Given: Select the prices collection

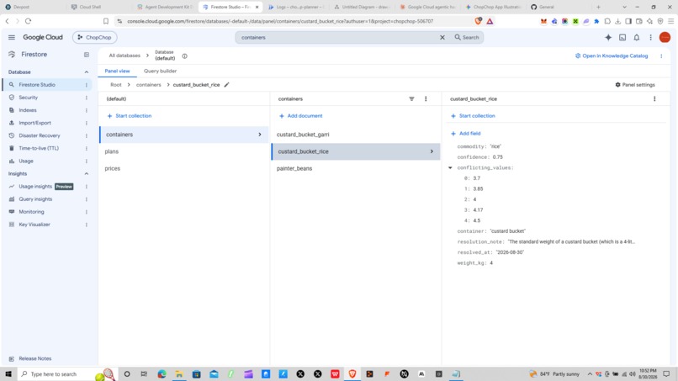Looking at the screenshot, I should pos(183,169).
